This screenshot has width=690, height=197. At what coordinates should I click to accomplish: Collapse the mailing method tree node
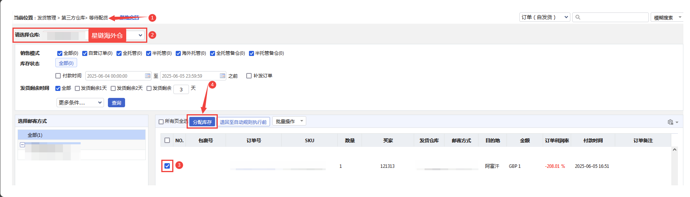(x=22, y=145)
